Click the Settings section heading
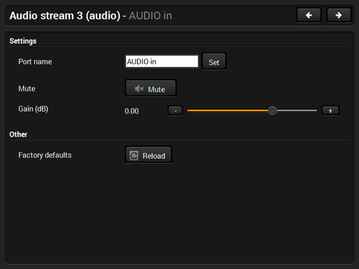The width and height of the screenshot is (359, 269). (23, 41)
